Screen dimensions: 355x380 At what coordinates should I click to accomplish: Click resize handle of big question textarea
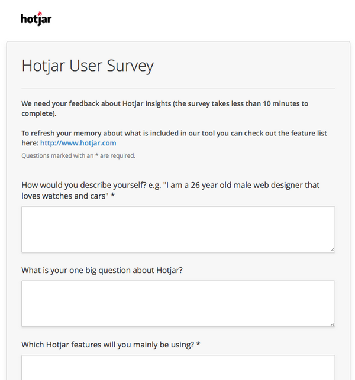[x=333, y=324]
